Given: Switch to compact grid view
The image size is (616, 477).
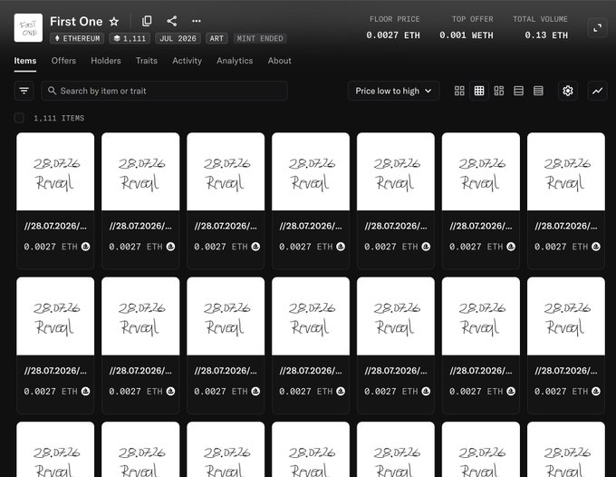Looking at the screenshot, I should coord(479,91).
